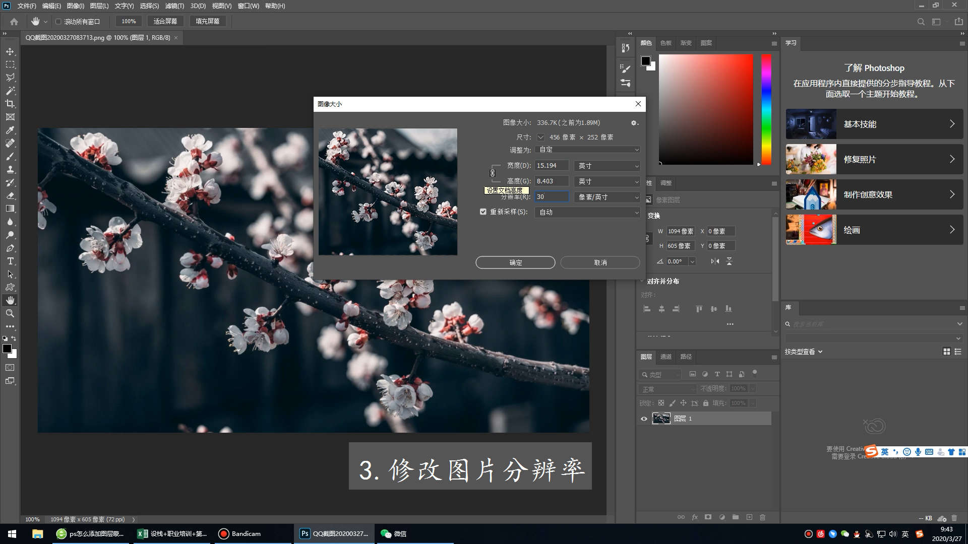Click the 确定 button

515,262
